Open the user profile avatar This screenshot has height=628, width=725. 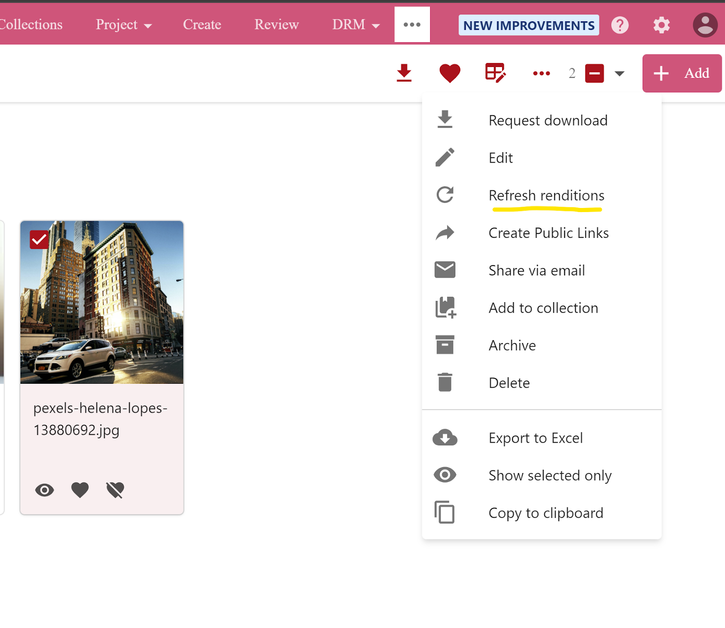pyautogui.click(x=705, y=25)
